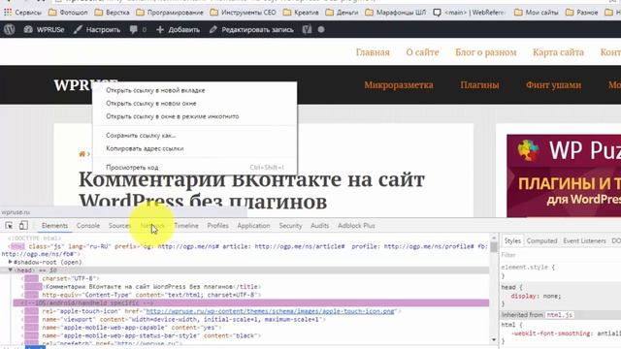Image resolution: width=621 pixels, height=349 pixels.
Task: Open the Программирование bookmarks folder
Action: click(x=170, y=13)
